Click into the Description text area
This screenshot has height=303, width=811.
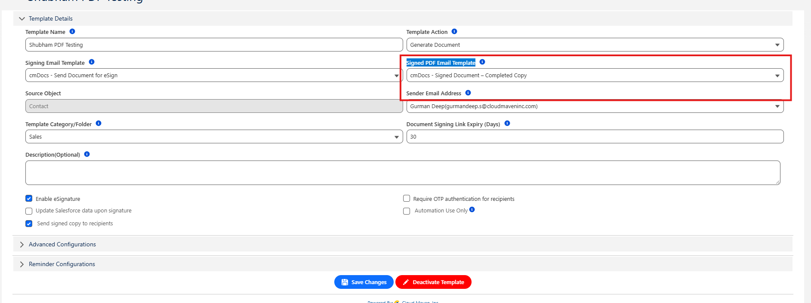pyautogui.click(x=403, y=173)
